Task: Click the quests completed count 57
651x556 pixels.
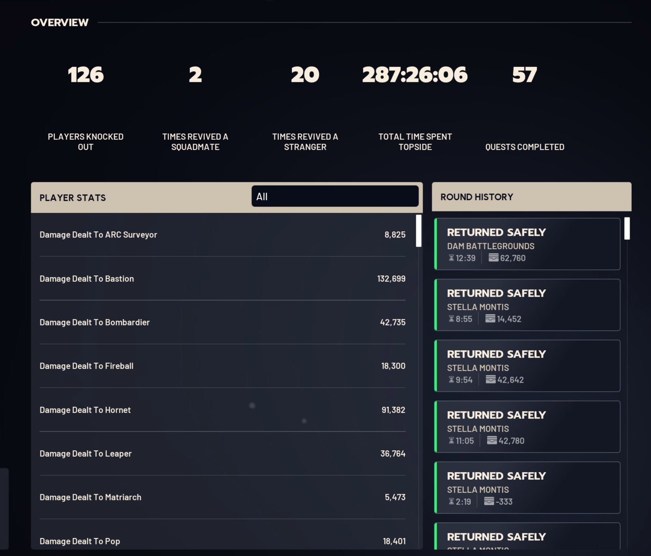Action: (x=524, y=75)
